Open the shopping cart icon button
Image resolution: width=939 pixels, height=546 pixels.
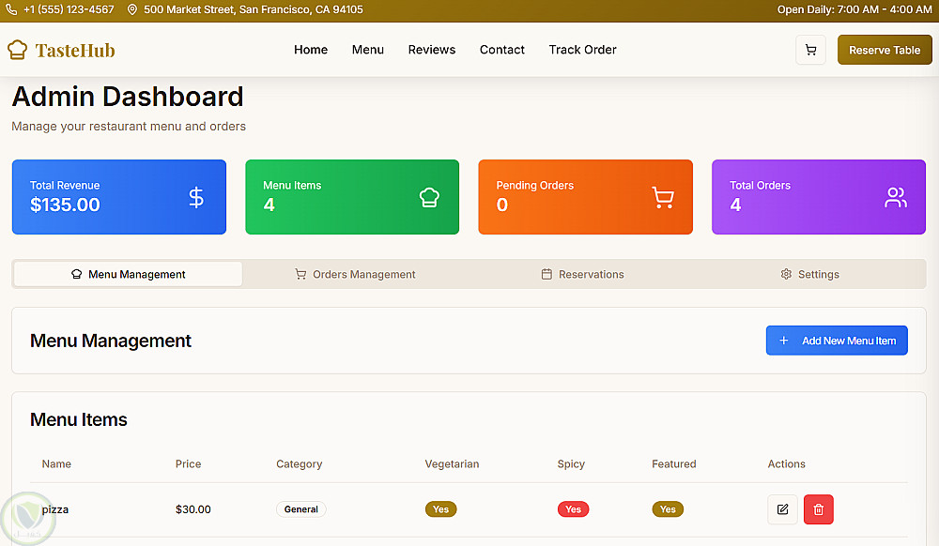pyautogui.click(x=810, y=50)
